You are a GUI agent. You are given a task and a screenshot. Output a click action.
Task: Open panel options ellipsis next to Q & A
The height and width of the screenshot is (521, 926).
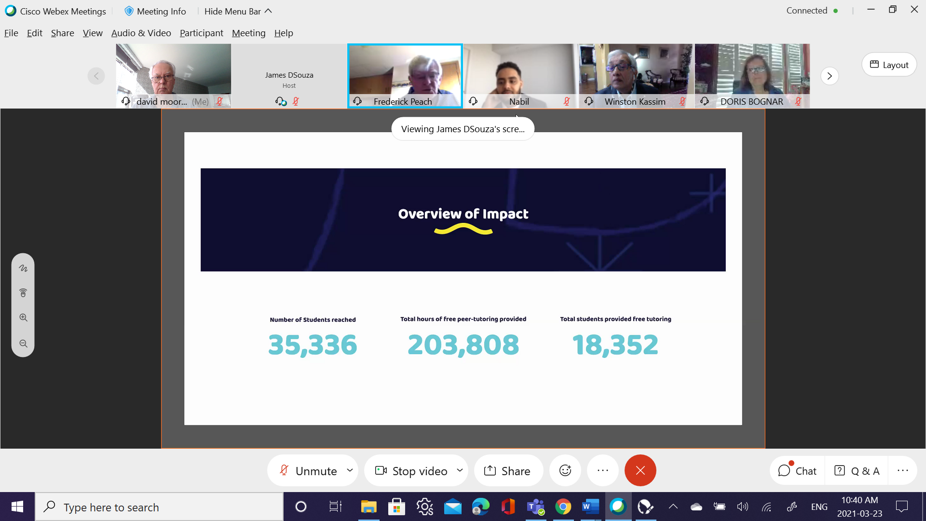902,470
